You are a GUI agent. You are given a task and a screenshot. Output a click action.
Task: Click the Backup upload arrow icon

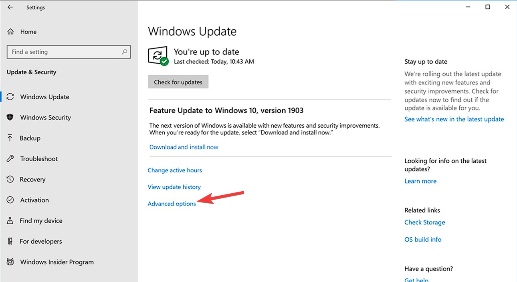(10, 138)
